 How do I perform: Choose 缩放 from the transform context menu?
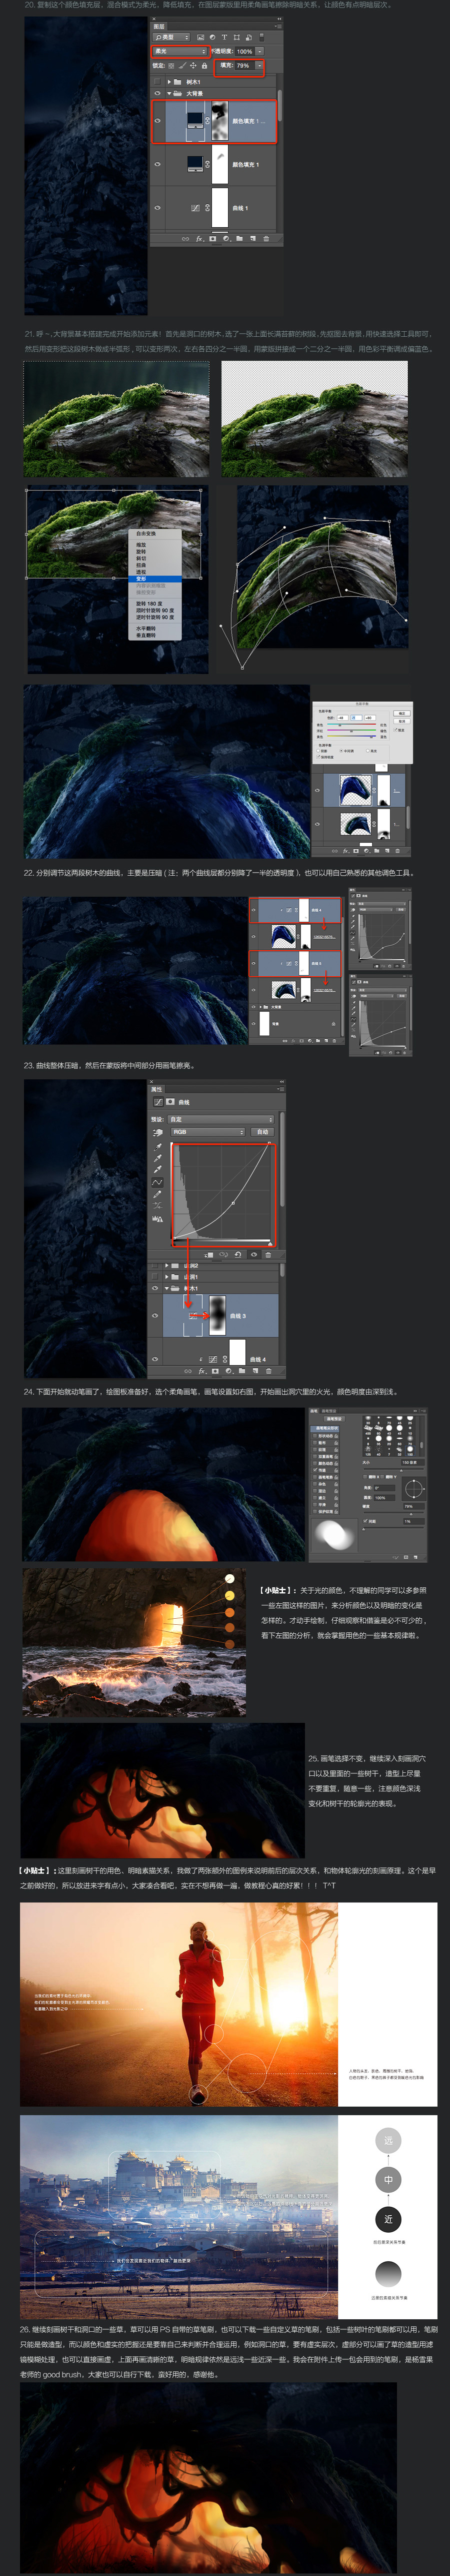tap(141, 545)
